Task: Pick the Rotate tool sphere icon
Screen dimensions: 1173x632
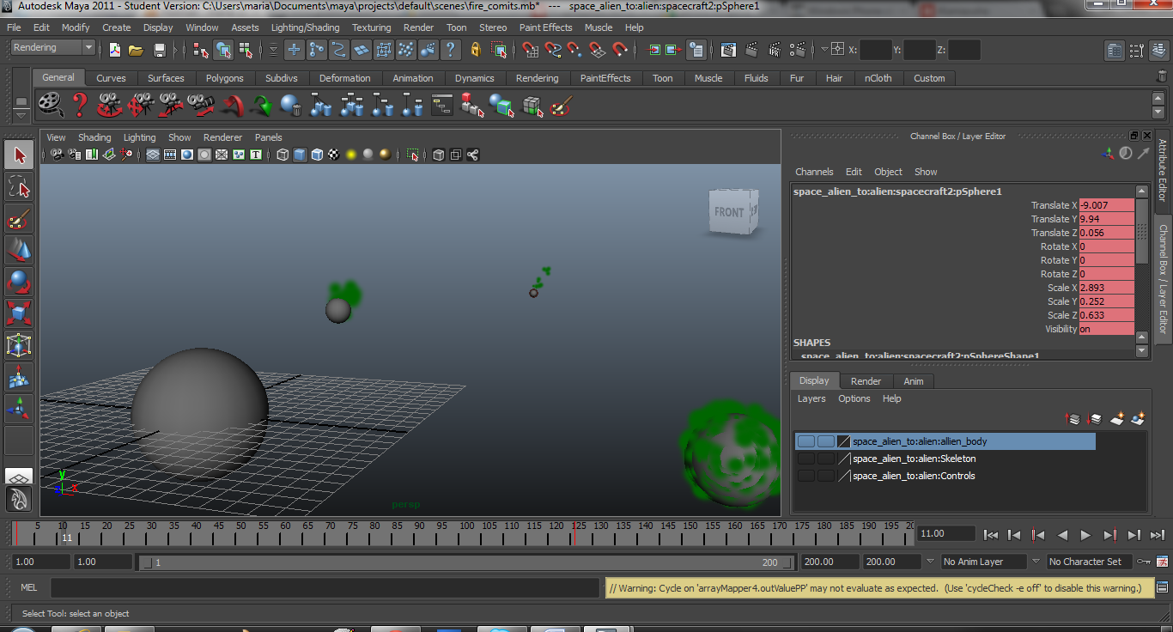Action: point(20,282)
